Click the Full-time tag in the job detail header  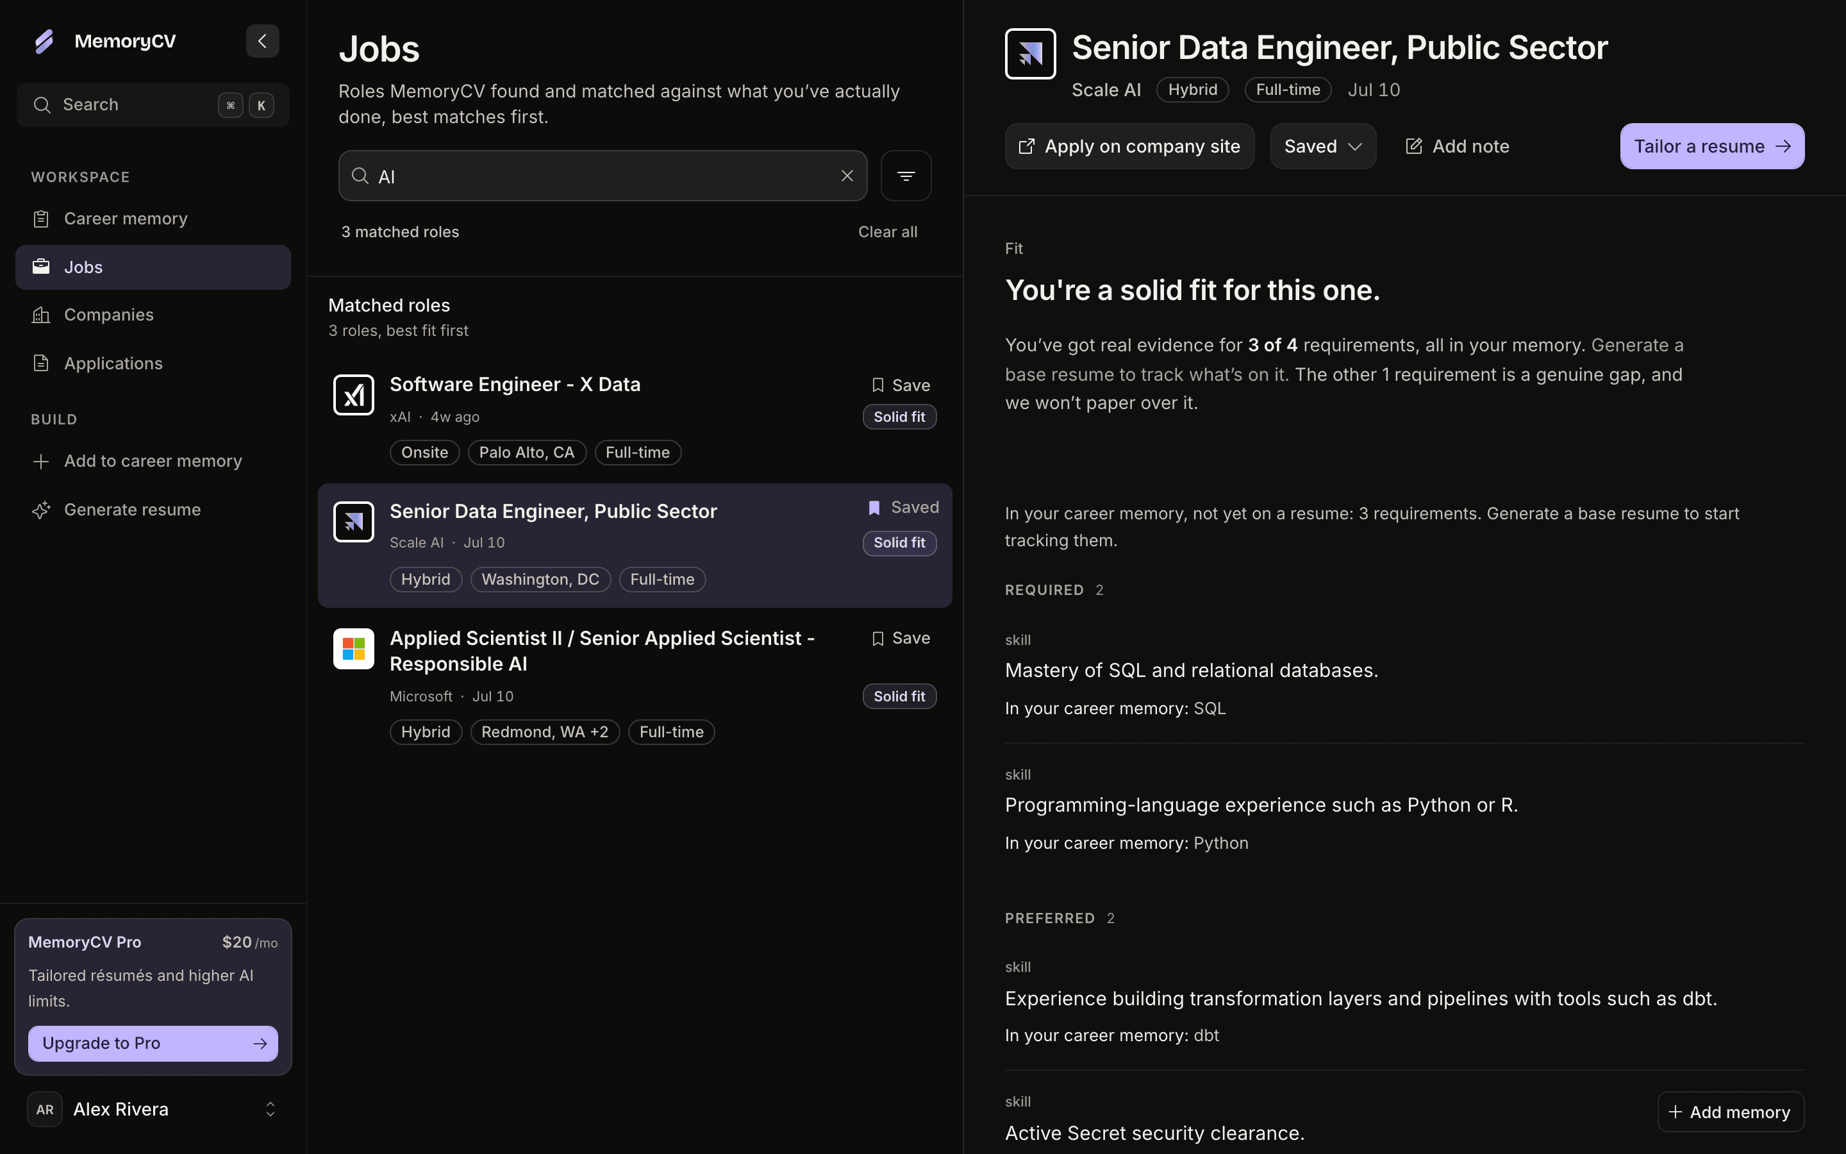coord(1288,90)
